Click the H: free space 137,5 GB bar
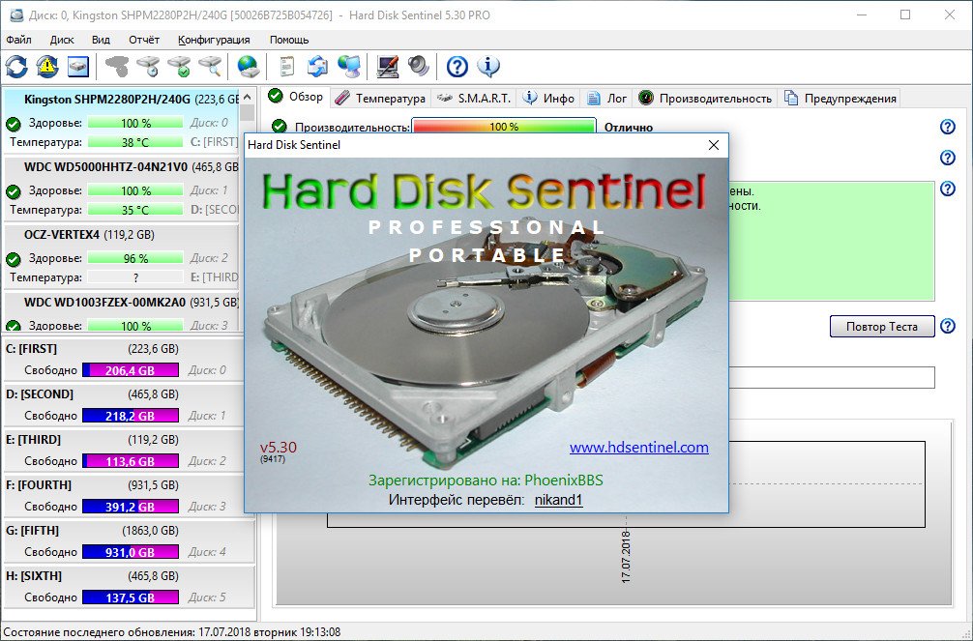 (x=131, y=597)
